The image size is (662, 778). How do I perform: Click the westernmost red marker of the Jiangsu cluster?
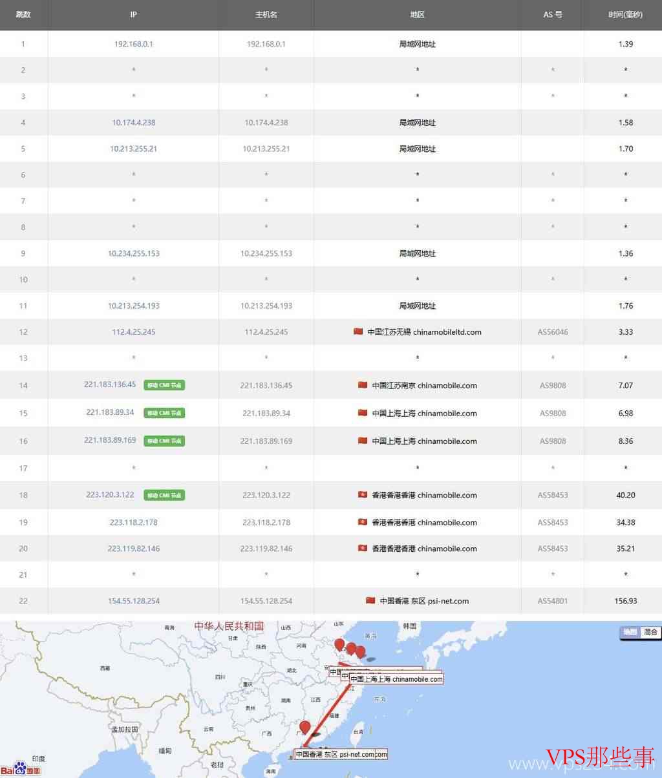339,644
